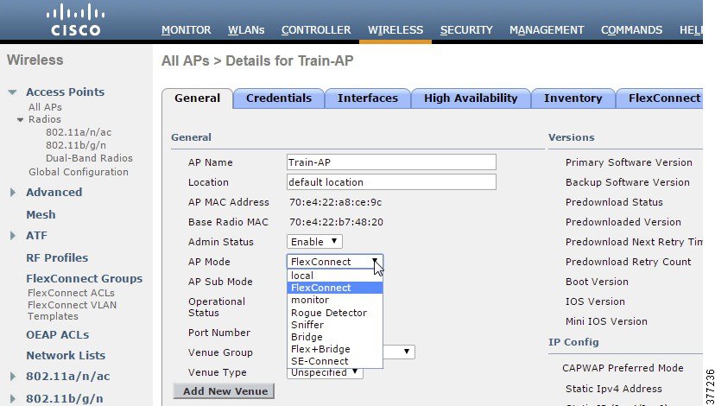Open Dual-Band Radios link

pyautogui.click(x=90, y=158)
